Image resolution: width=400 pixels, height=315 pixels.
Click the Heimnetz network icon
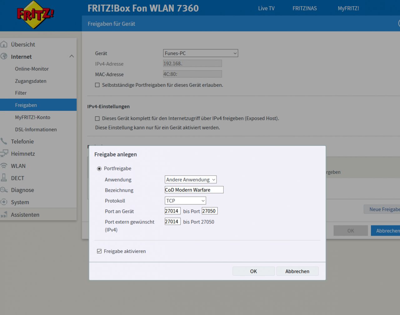(4, 154)
